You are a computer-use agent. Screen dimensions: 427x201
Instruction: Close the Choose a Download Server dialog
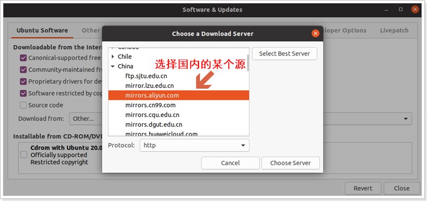coord(315,33)
